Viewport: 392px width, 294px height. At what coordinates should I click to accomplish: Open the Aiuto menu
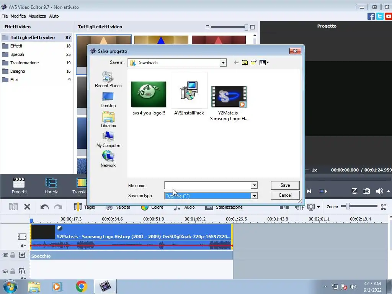(x=54, y=16)
